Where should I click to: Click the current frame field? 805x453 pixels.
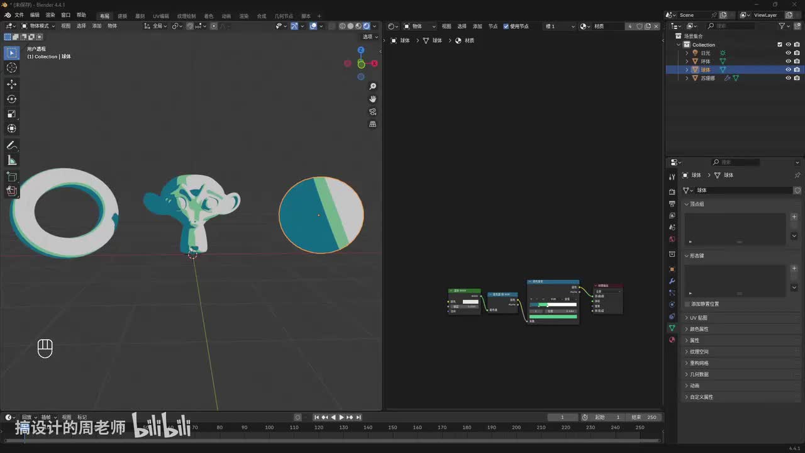pyautogui.click(x=562, y=417)
